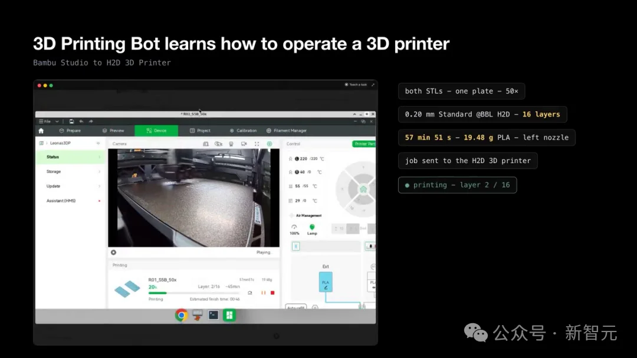This screenshot has width=637, height=358.
Task: Click the both STLs – one plate – 50× chip
Action: [x=461, y=91]
